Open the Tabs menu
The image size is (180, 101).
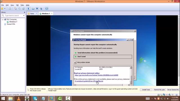[22, 5]
